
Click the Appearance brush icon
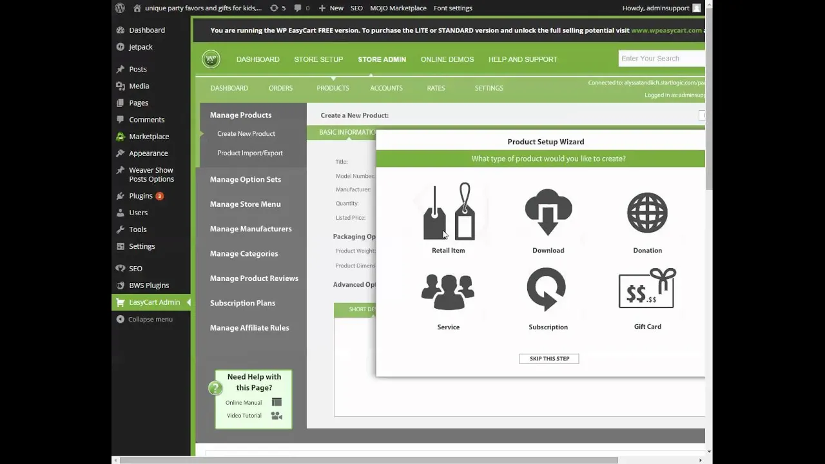[121, 153]
